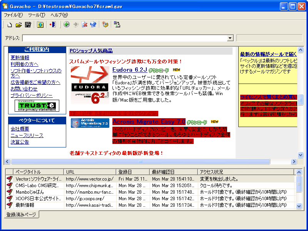Sort by the ページタイトル column header
This screenshot has width=308, height=231.
pyautogui.click(x=38, y=172)
